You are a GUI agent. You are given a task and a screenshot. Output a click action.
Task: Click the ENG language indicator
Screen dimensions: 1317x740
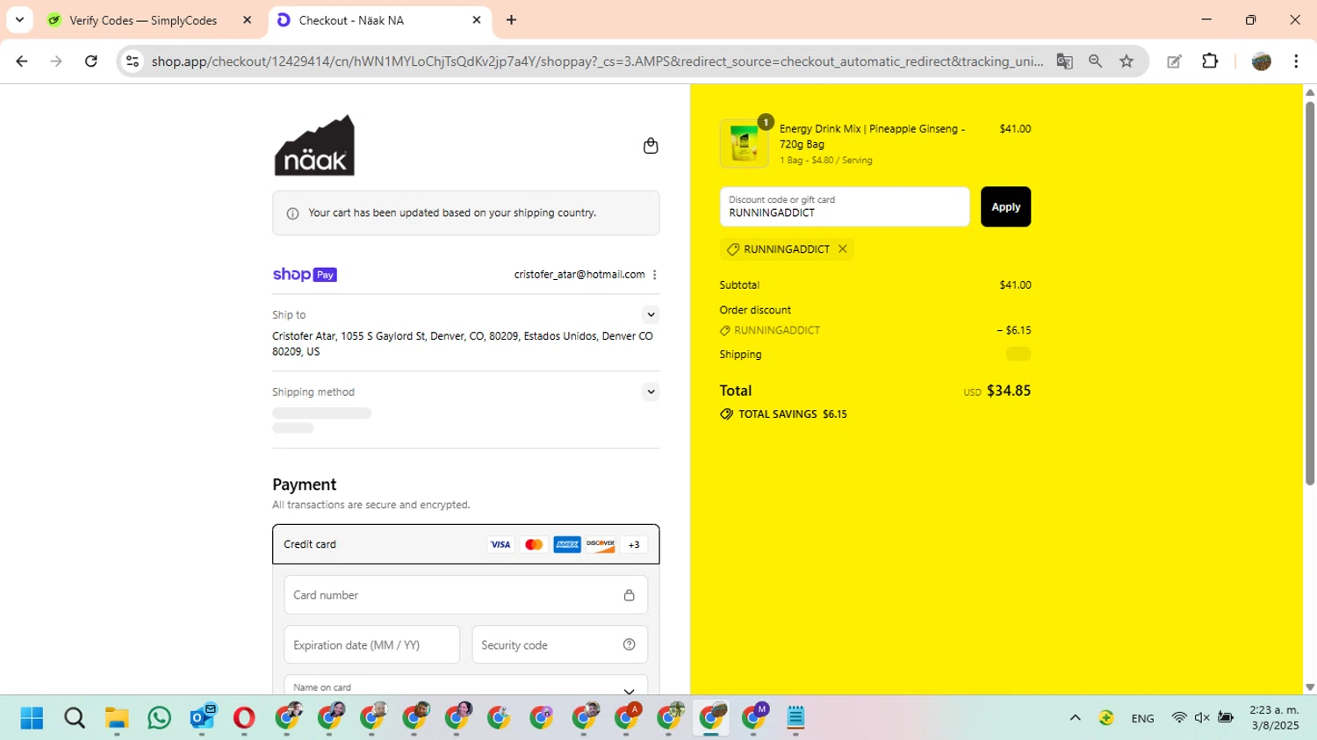(x=1142, y=718)
